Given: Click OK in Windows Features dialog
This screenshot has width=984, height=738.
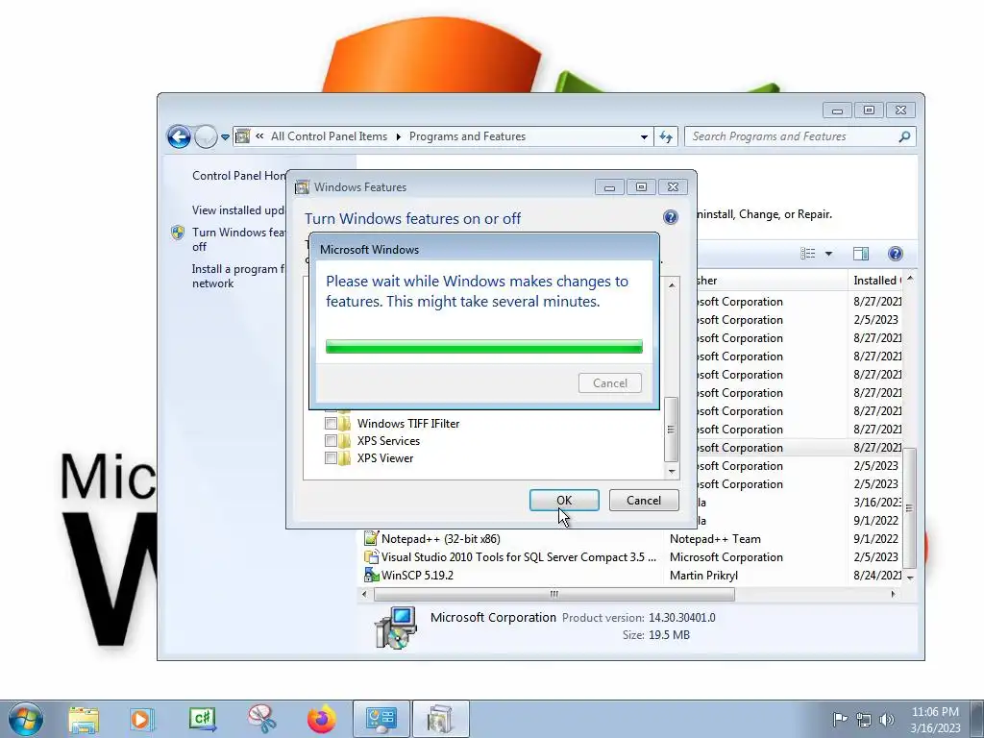Looking at the screenshot, I should click(564, 500).
